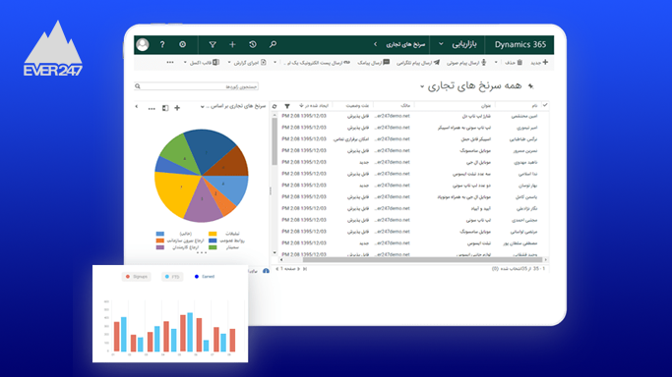Click search icon in record search box

click(138, 86)
